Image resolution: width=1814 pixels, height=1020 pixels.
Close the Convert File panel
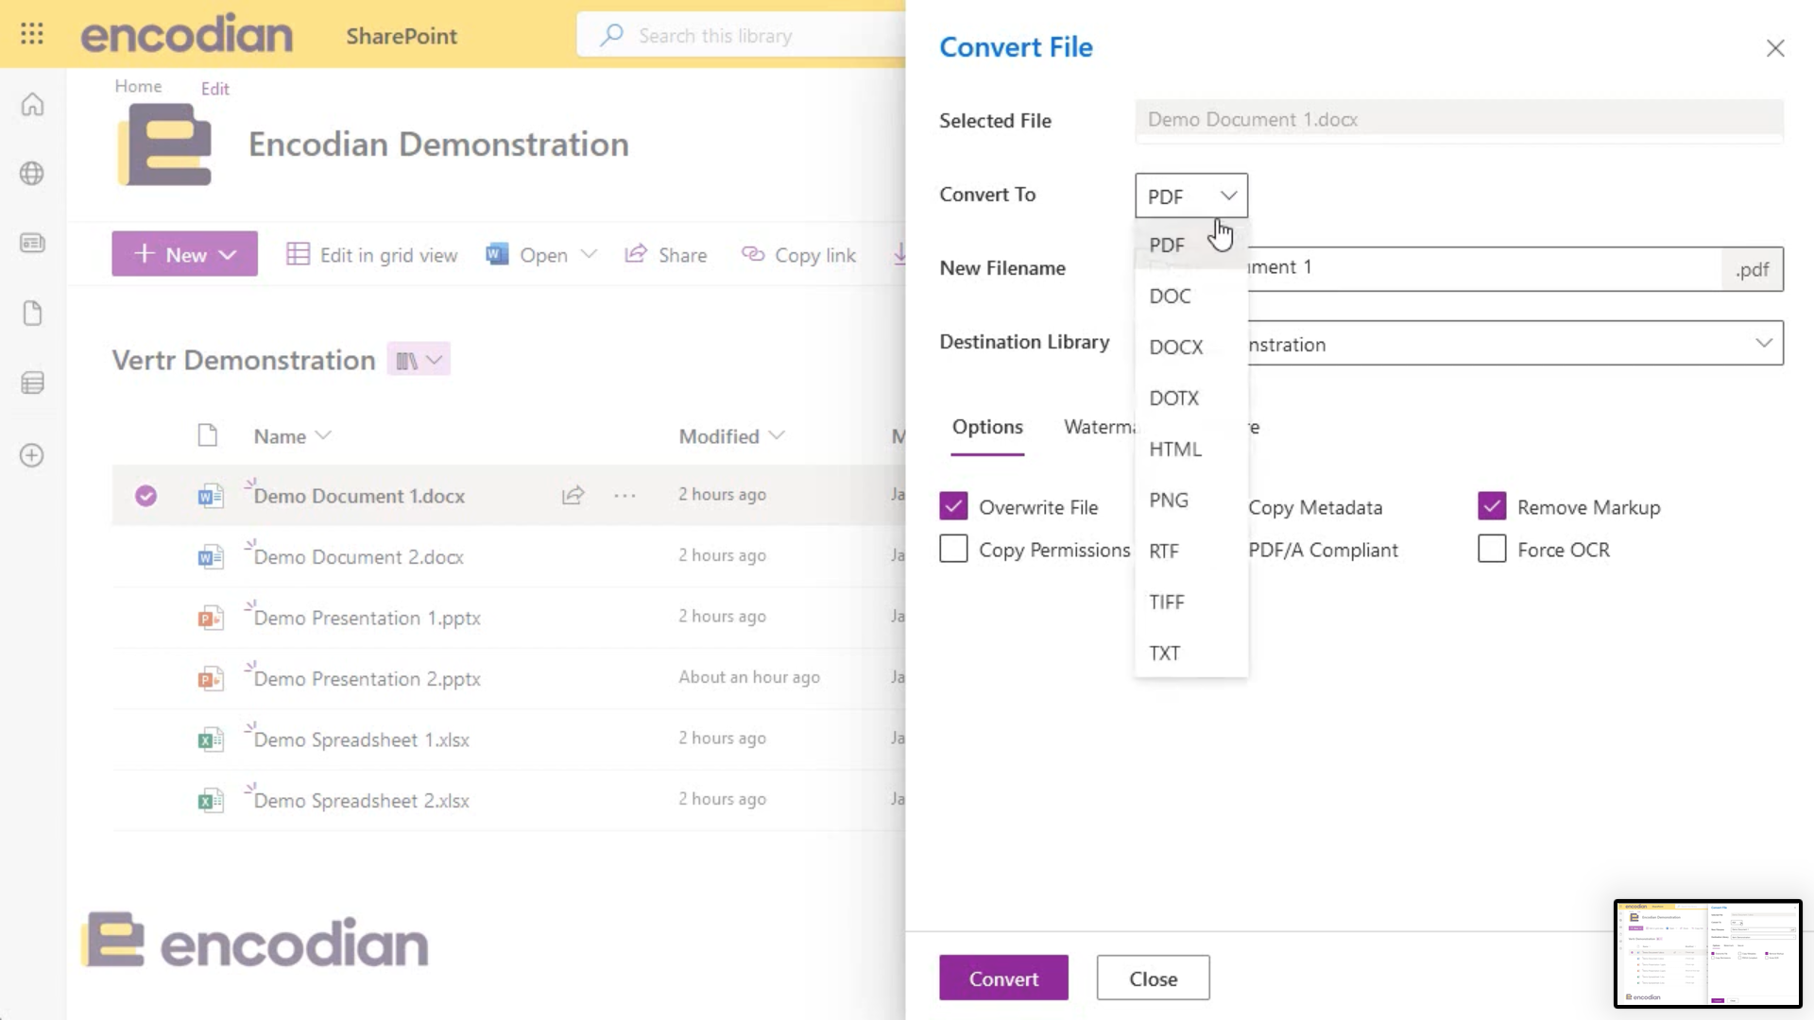pos(1775,48)
